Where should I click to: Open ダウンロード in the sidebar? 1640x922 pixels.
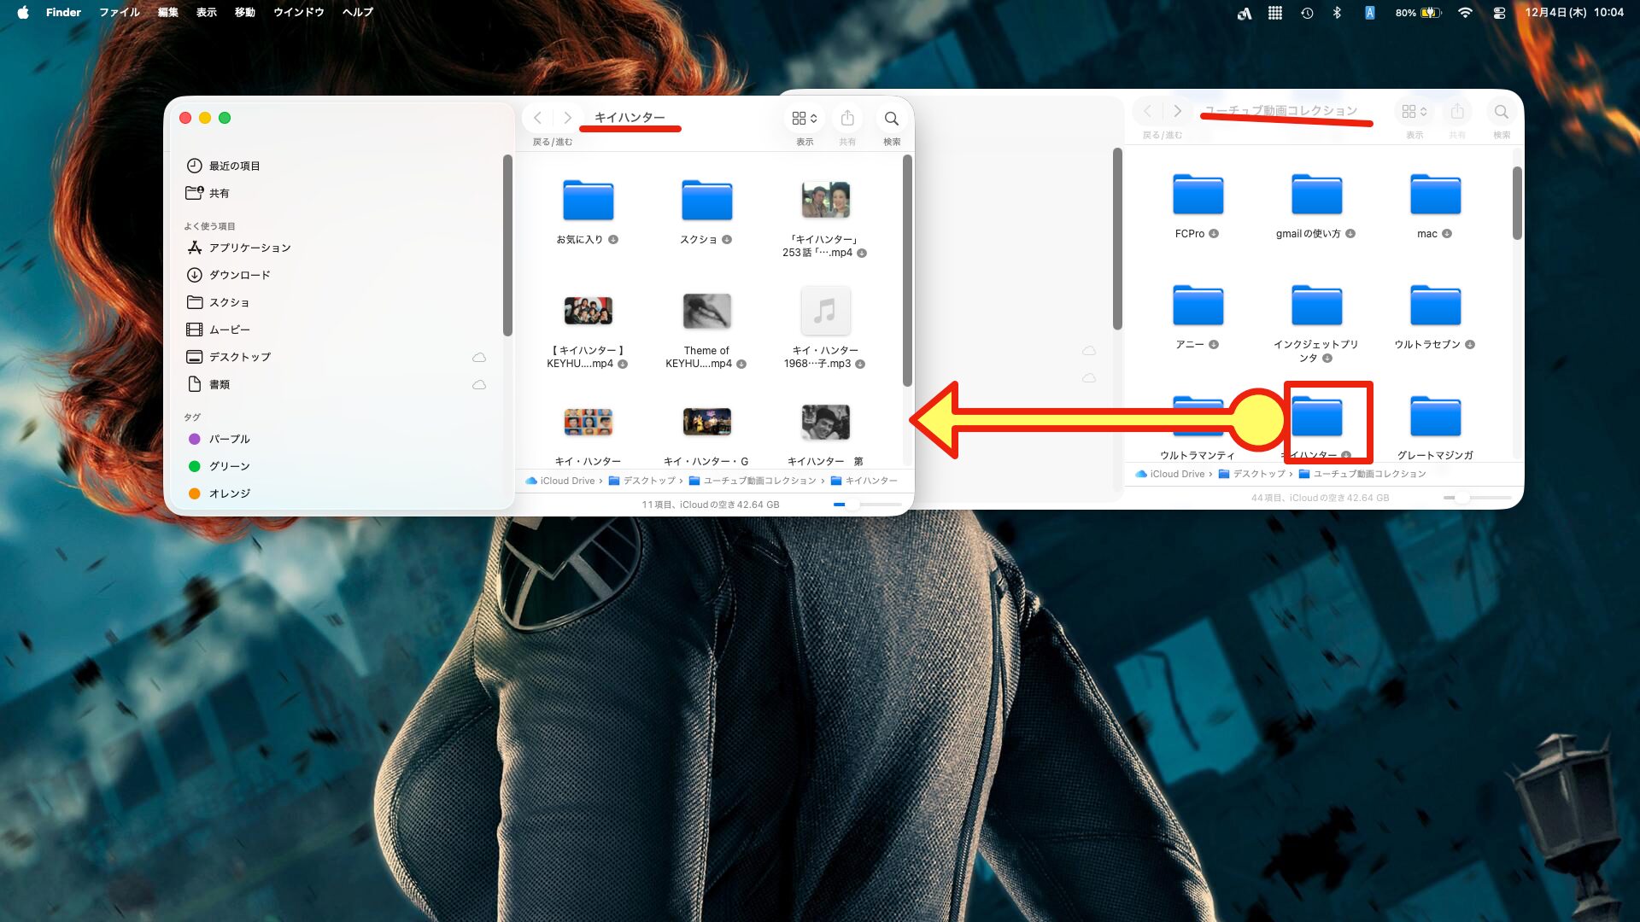tap(239, 275)
